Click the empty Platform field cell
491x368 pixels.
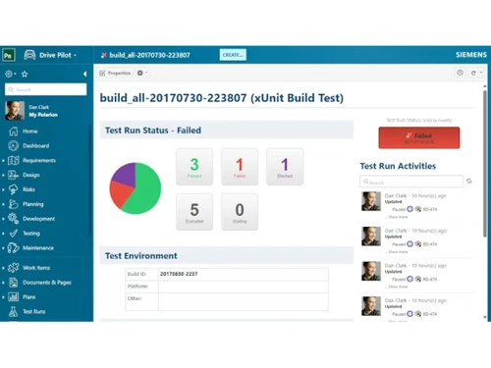[244, 287]
